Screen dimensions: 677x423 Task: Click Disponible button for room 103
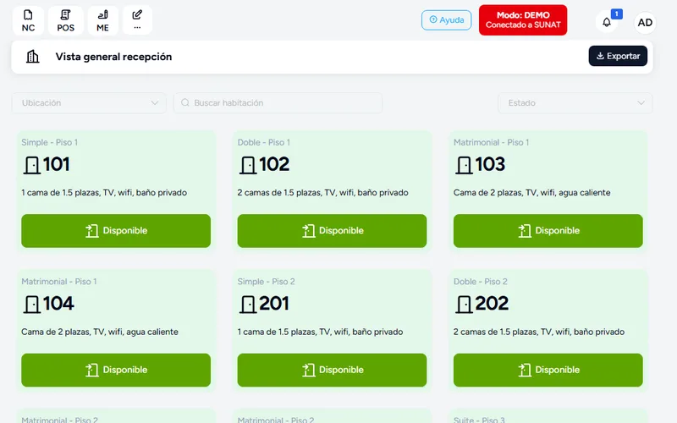(x=548, y=231)
